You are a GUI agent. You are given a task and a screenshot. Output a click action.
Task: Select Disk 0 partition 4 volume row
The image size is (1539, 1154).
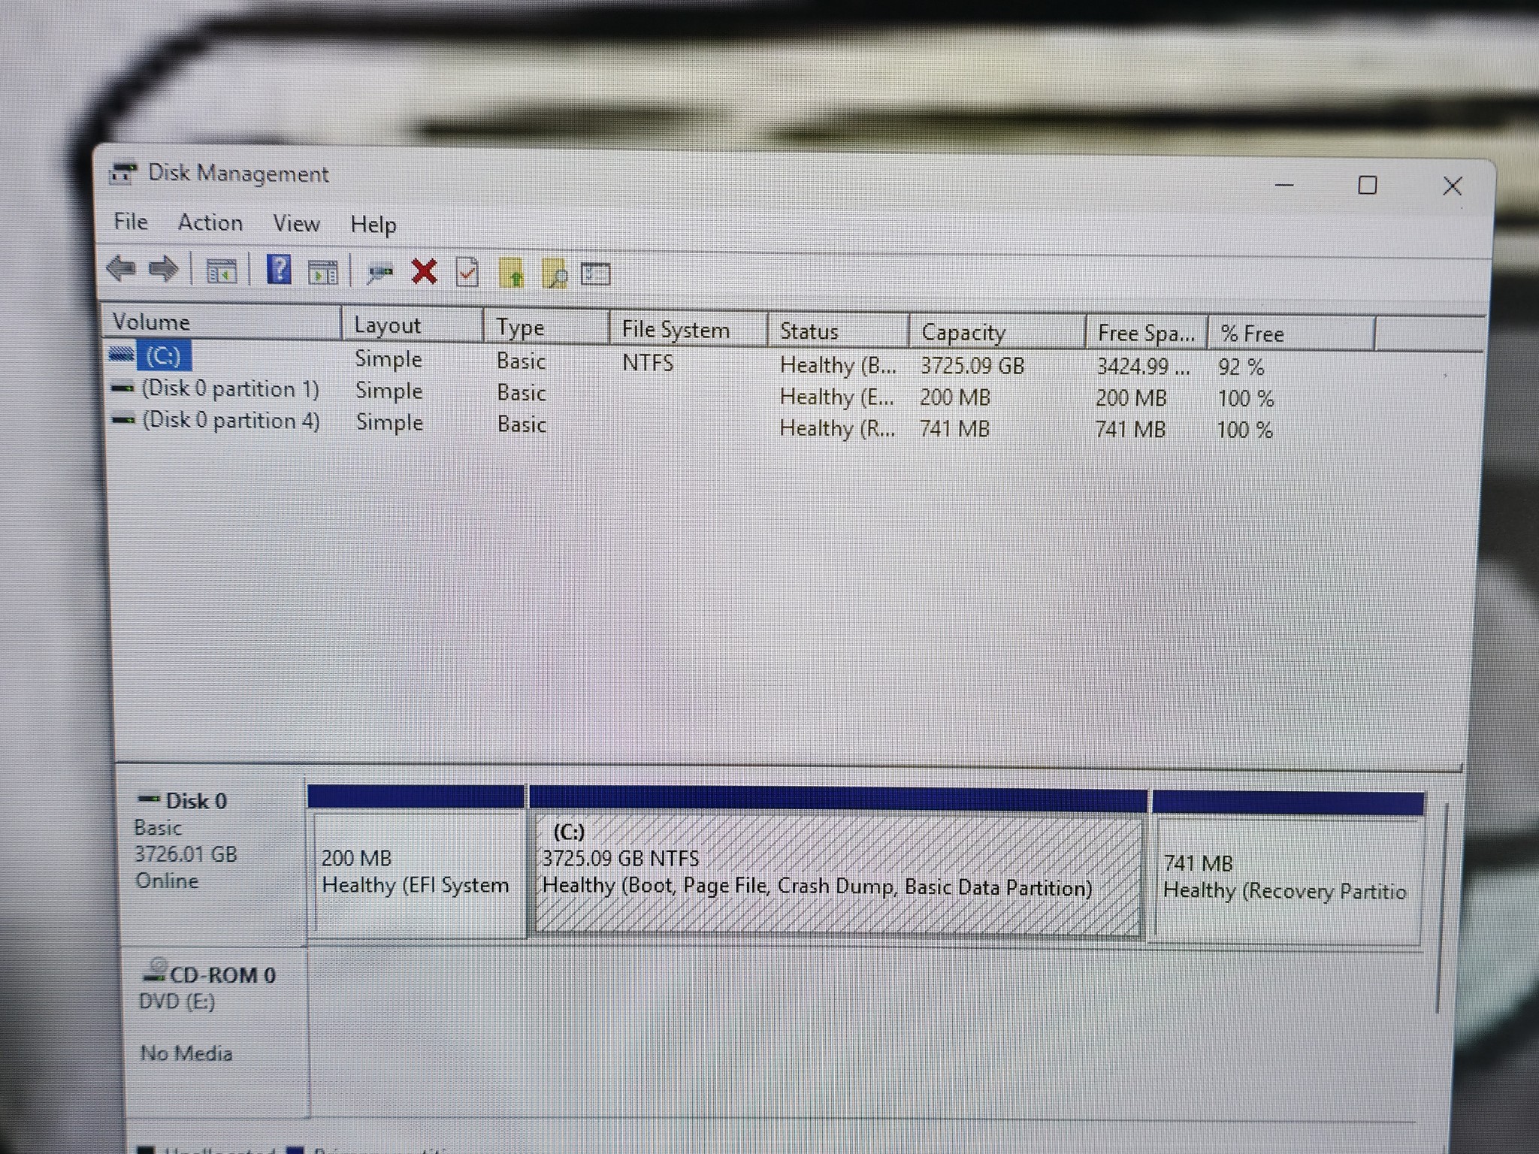[x=231, y=421]
